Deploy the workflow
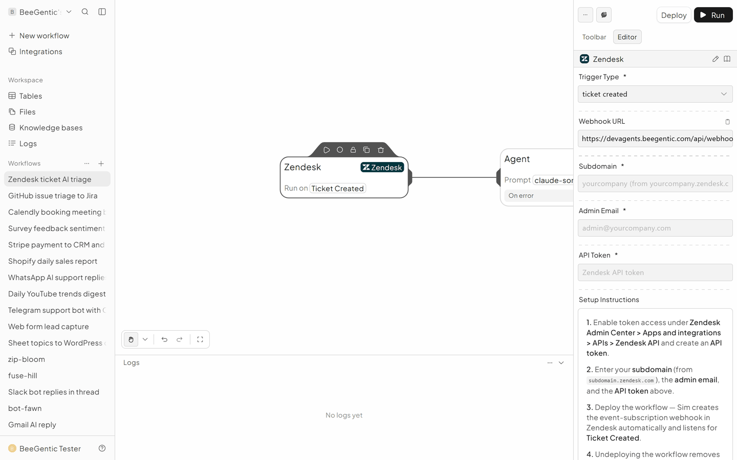737x460 pixels. point(674,15)
